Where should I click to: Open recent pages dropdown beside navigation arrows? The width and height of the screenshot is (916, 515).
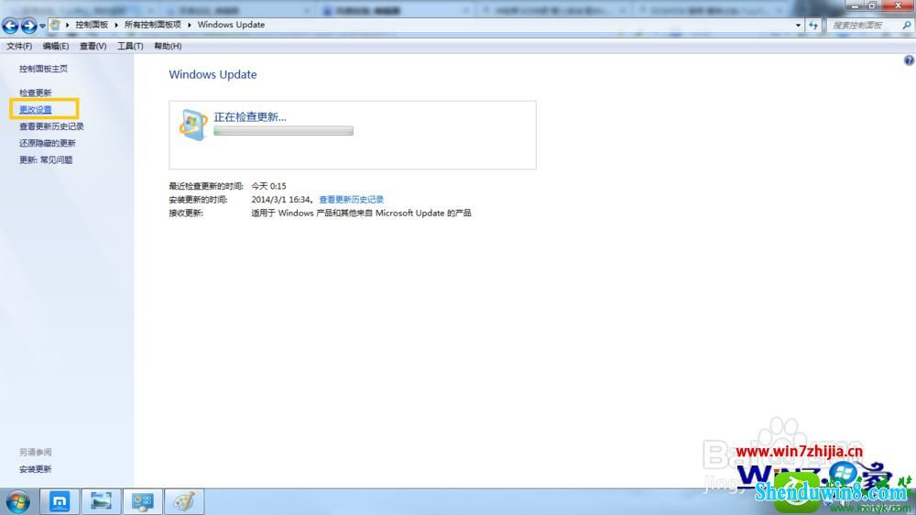pos(43,26)
